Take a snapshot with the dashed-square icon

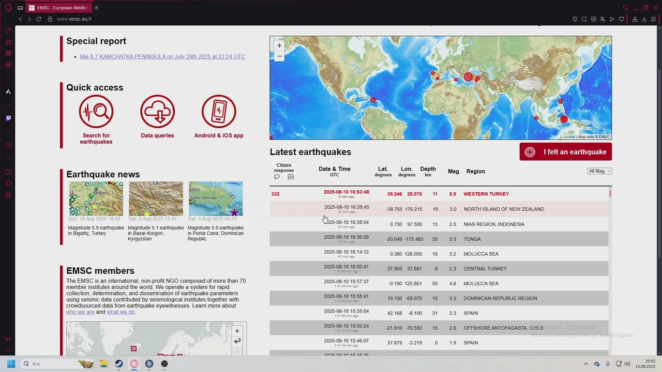click(584, 19)
